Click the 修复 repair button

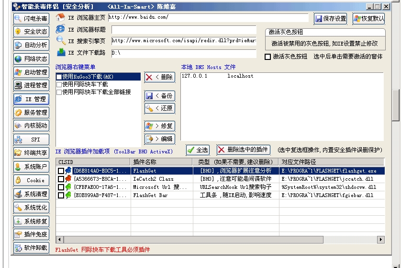[x=160, y=126]
